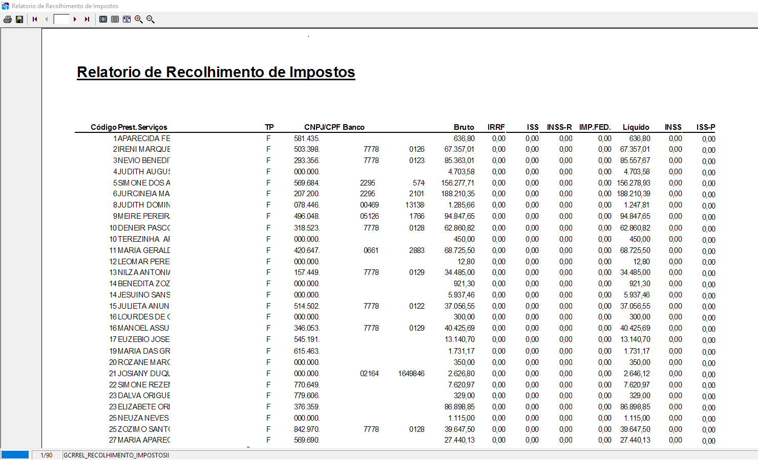This screenshot has width=758, height=460.
Task: Jump to the last page
Action: (x=87, y=19)
